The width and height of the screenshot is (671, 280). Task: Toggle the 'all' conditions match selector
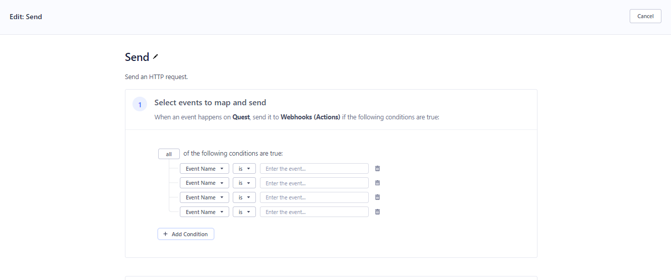pyautogui.click(x=169, y=154)
